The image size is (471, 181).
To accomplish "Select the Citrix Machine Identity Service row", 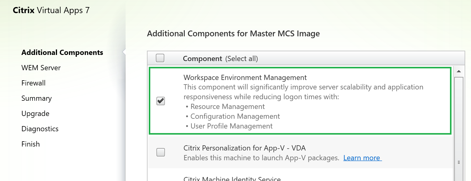I will pos(232,179).
